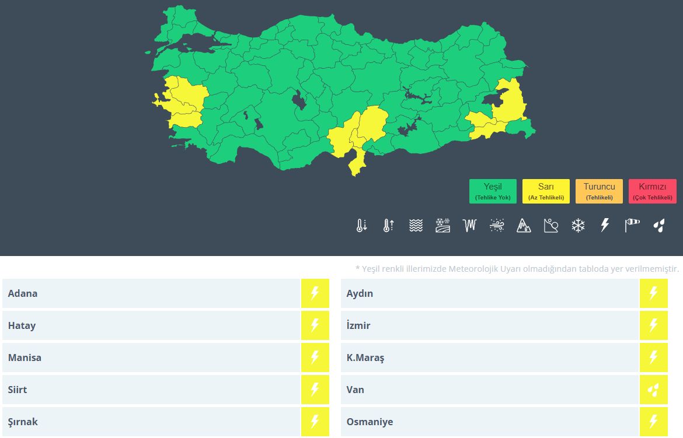
Task: Select the orange Turuncu legend box
Action: coord(599,191)
